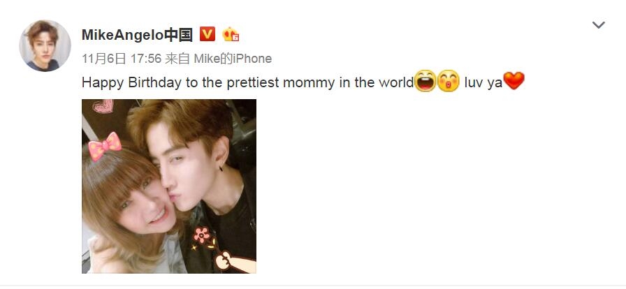Open the round profile avatar picture

point(45,45)
